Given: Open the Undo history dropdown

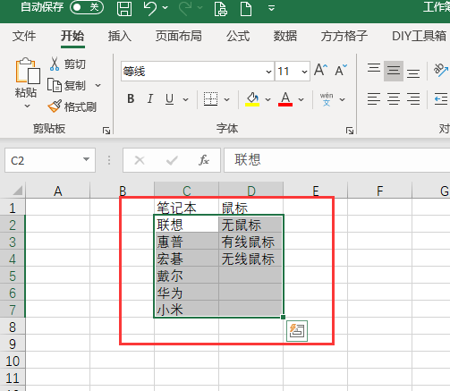Looking at the screenshot, I should pyautogui.click(x=166, y=8).
